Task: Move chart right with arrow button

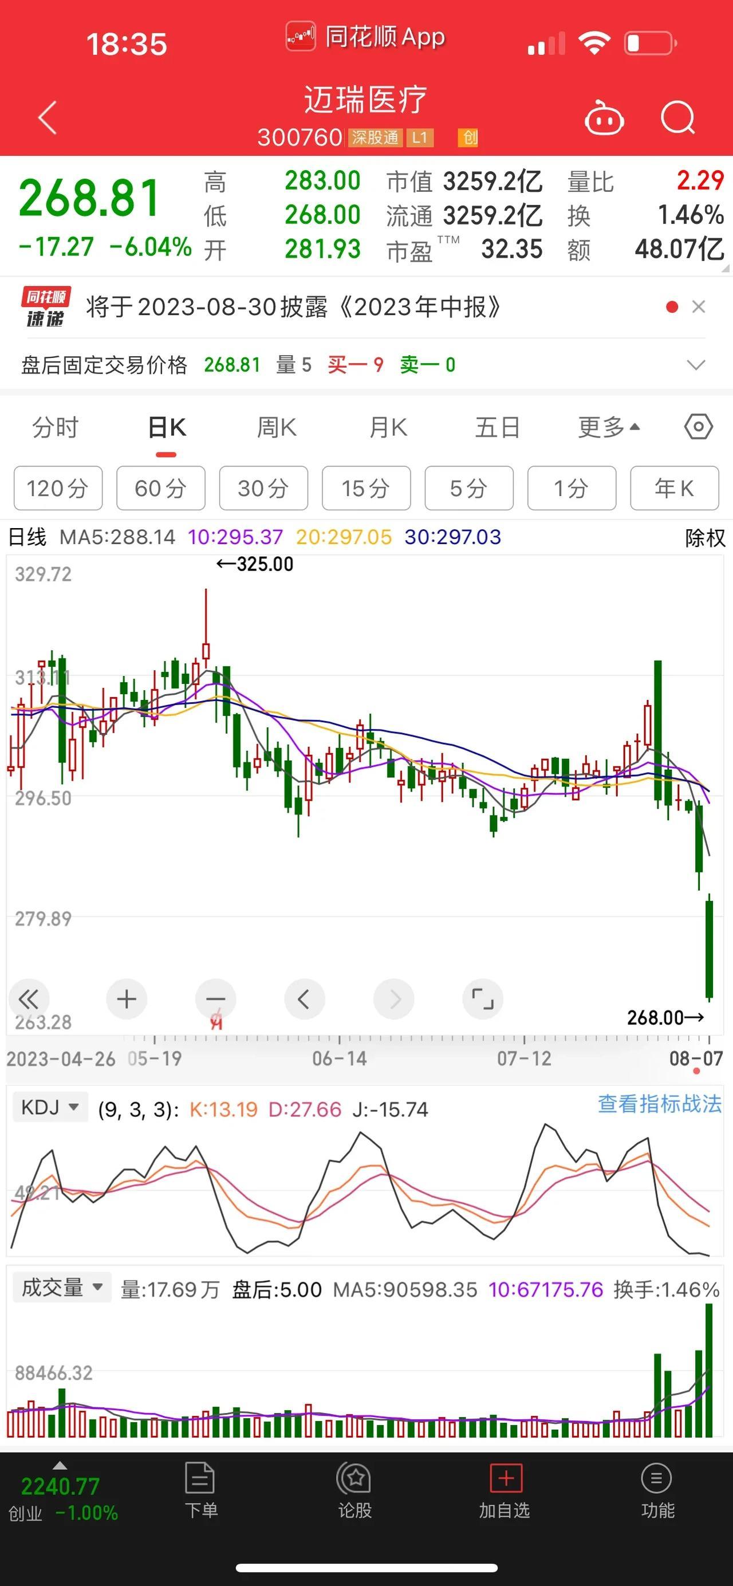Action: point(394,999)
